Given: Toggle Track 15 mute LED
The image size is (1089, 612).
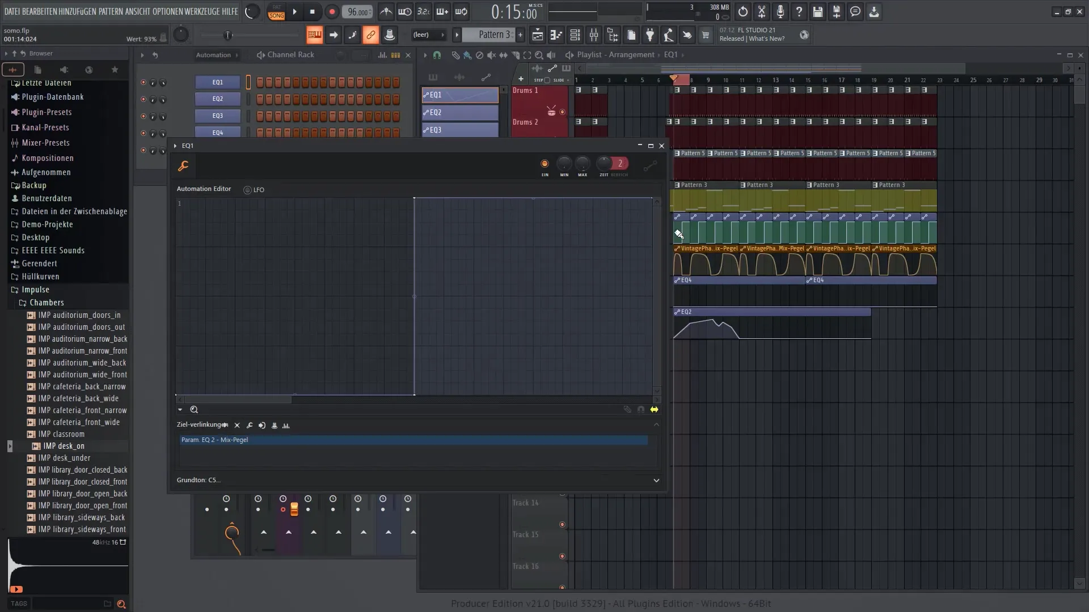Looking at the screenshot, I should pyautogui.click(x=562, y=556).
